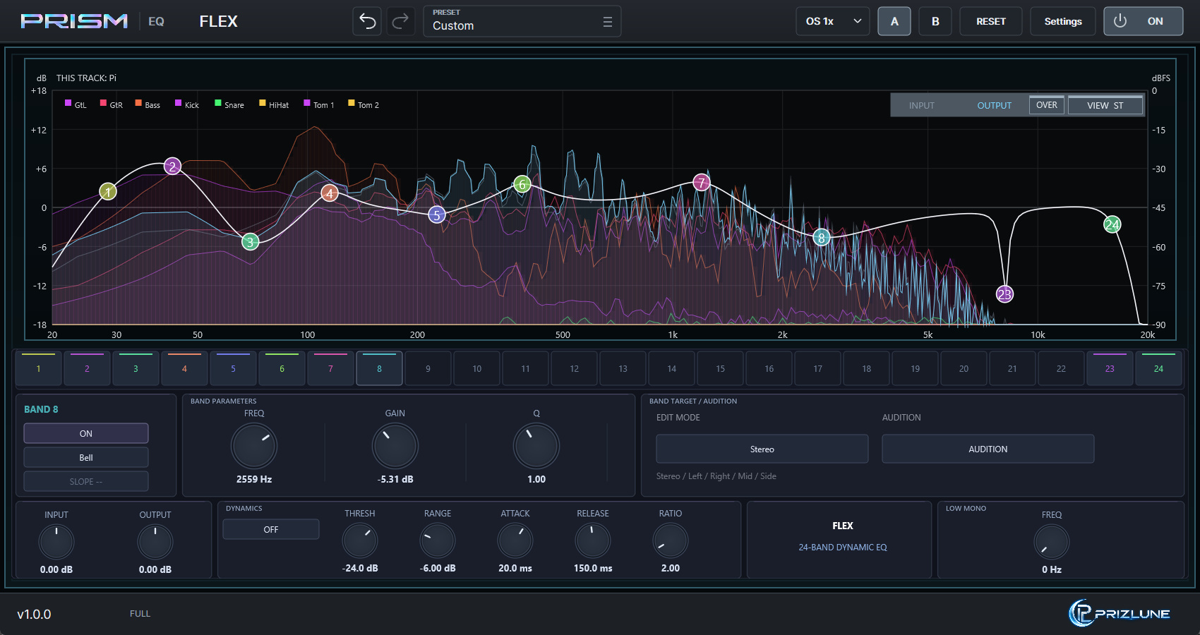The height and width of the screenshot is (635, 1200).
Task: Toggle Band 8 ON button
Action: click(86, 433)
